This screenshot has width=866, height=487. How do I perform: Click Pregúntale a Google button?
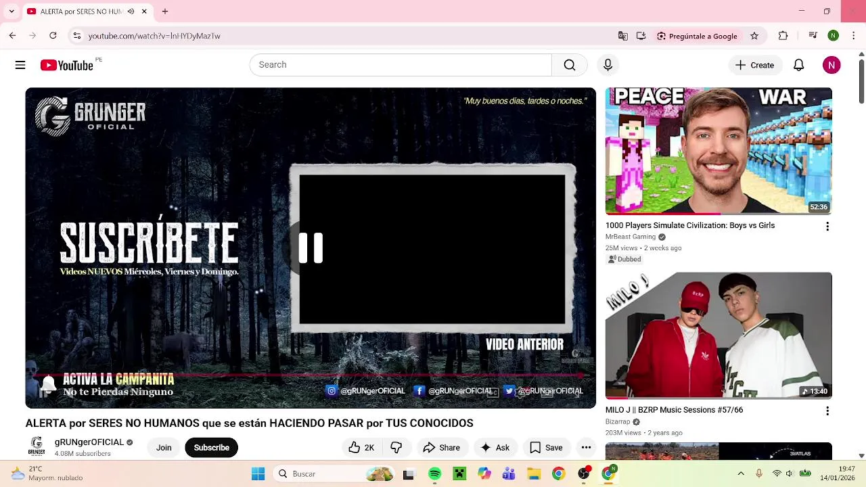pyautogui.click(x=697, y=36)
